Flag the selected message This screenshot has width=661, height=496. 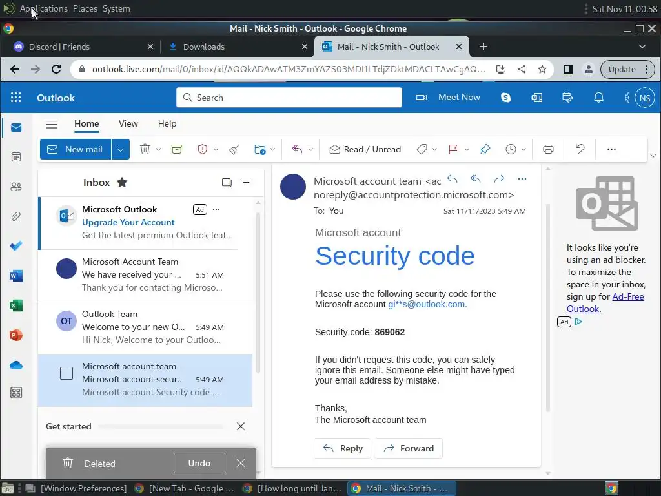tap(453, 149)
